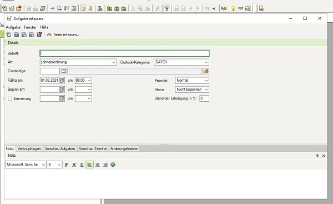
Task: Click the save and new icon in the Aufgabe toolbar
Action: 24,34
